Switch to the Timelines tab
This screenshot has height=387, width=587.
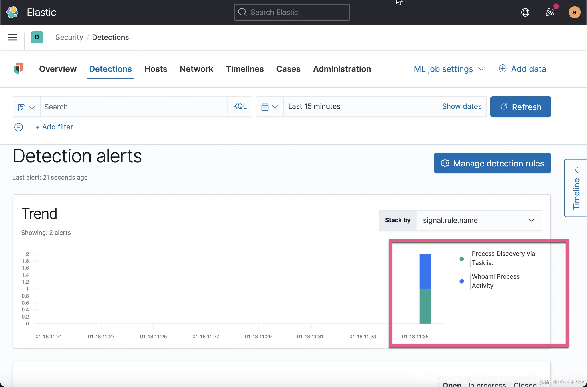(245, 69)
